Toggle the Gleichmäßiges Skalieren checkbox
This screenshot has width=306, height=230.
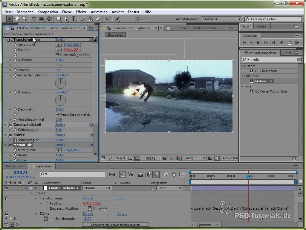[57, 55]
